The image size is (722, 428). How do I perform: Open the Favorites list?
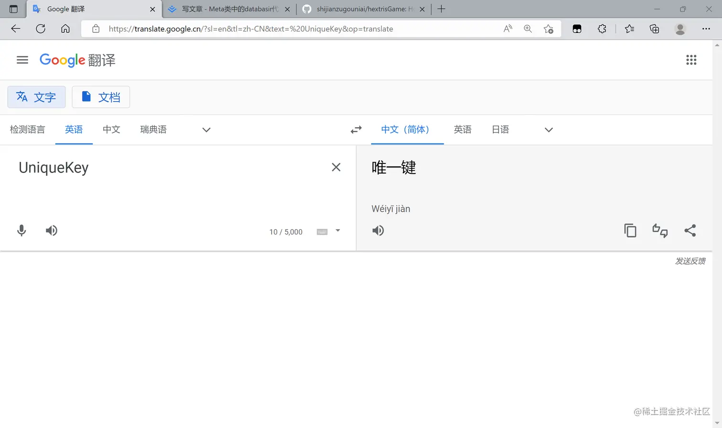tap(630, 29)
